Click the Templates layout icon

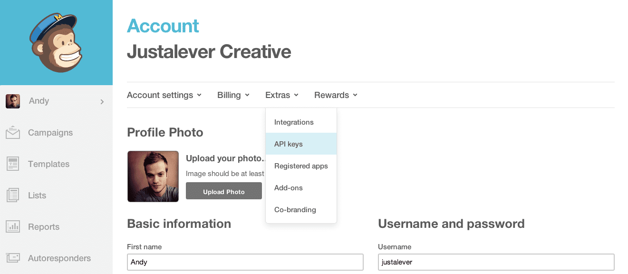(x=13, y=164)
